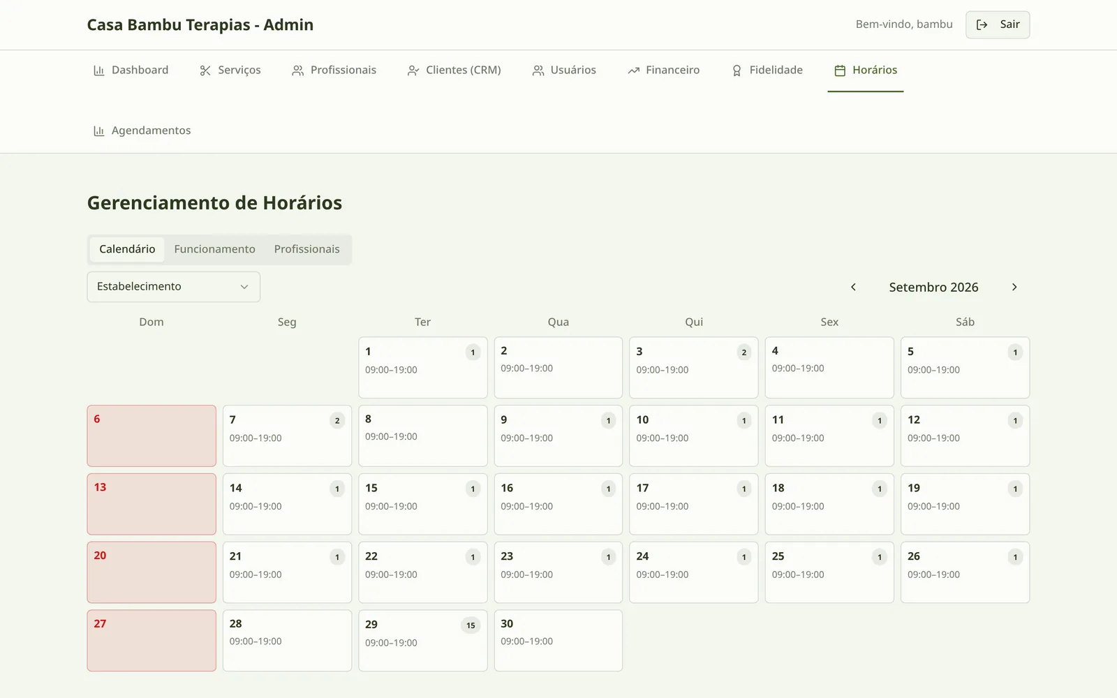Click the Setembro 2026 month label

pyautogui.click(x=933, y=287)
